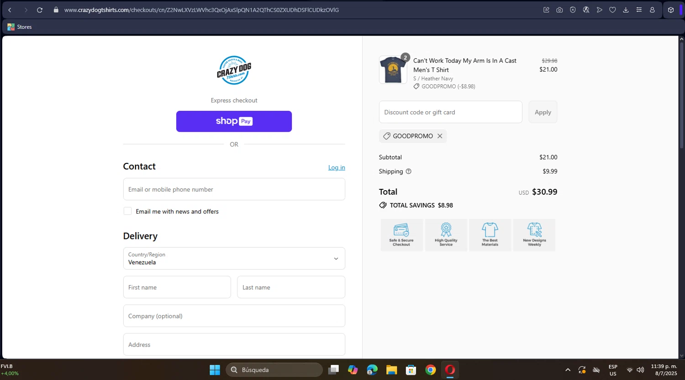Screen dimensions: 685x380
Task: Switch the ESP US input language
Action: pyautogui.click(x=613, y=370)
